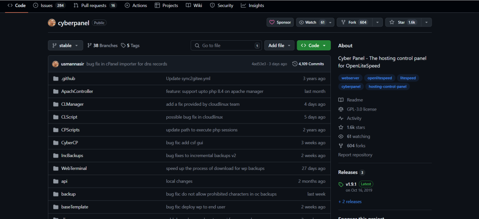Open the backup folder
Image resolution: width=479 pixels, height=219 pixels.
click(x=68, y=194)
